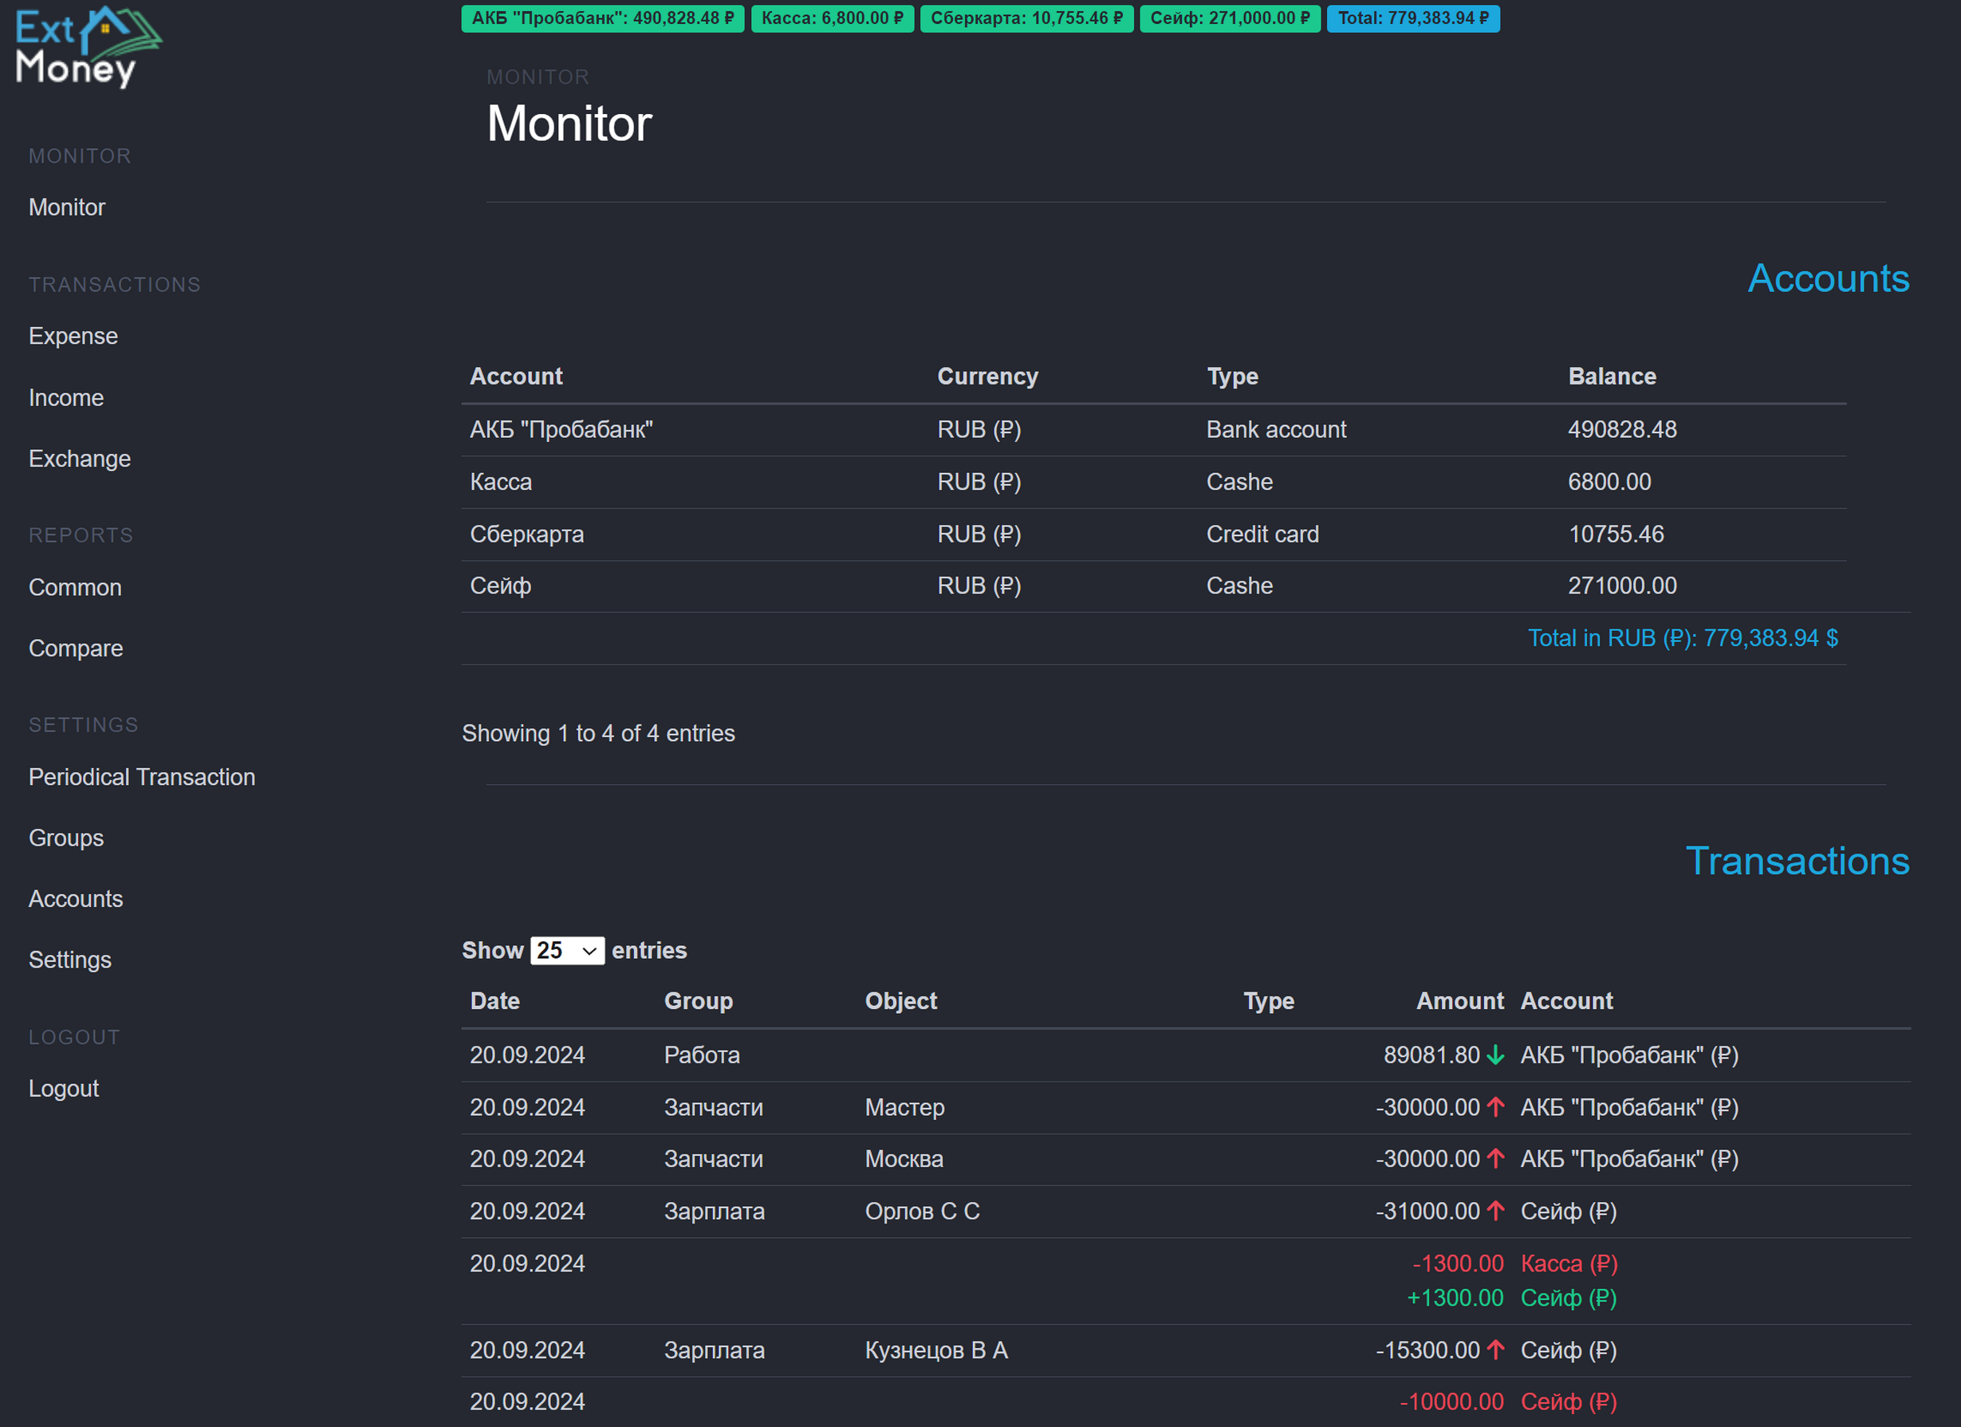Click the Сейф balance badge
The height and width of the screenshot is (1427, 1961).
(x=1229, y=18)
